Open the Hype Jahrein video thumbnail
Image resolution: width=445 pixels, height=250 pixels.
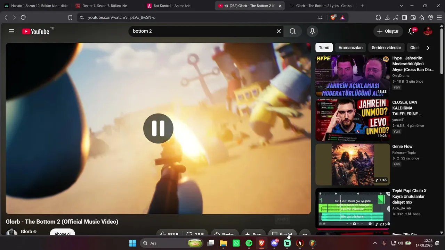click(x=353, y=76)
